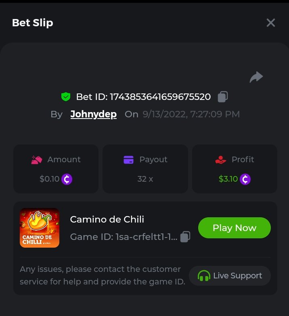This screenshot has width=289, height=316.
Task: Open Live Support chat
Action: (x=230, y=276)
